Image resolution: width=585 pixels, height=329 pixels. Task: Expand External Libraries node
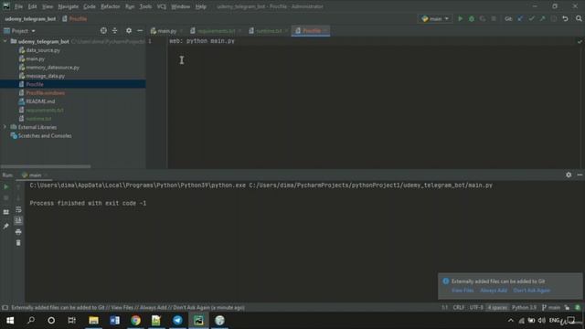5,127
